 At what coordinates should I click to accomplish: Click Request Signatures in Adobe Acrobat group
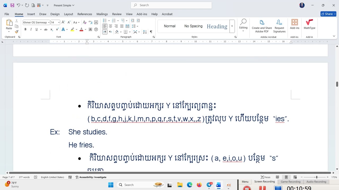279,26
